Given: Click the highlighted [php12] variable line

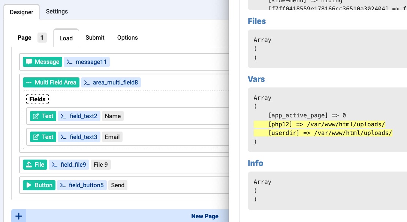Looking at the screenshot, I should (319, 124).
